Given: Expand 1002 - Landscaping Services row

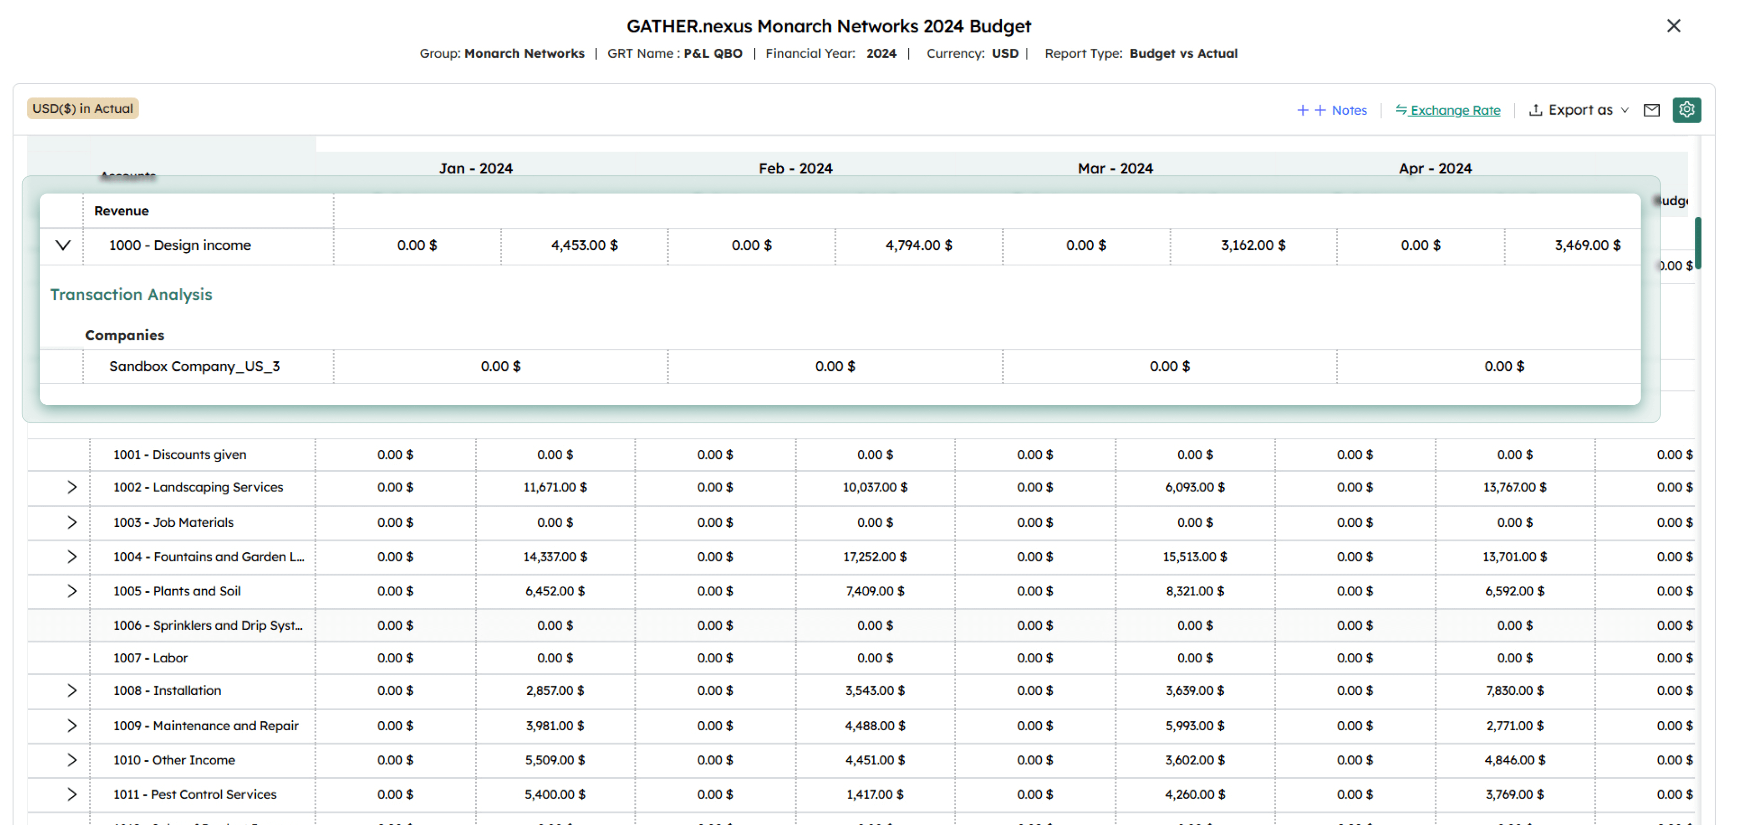Looking at the screenshot, I should coord(71,487).
